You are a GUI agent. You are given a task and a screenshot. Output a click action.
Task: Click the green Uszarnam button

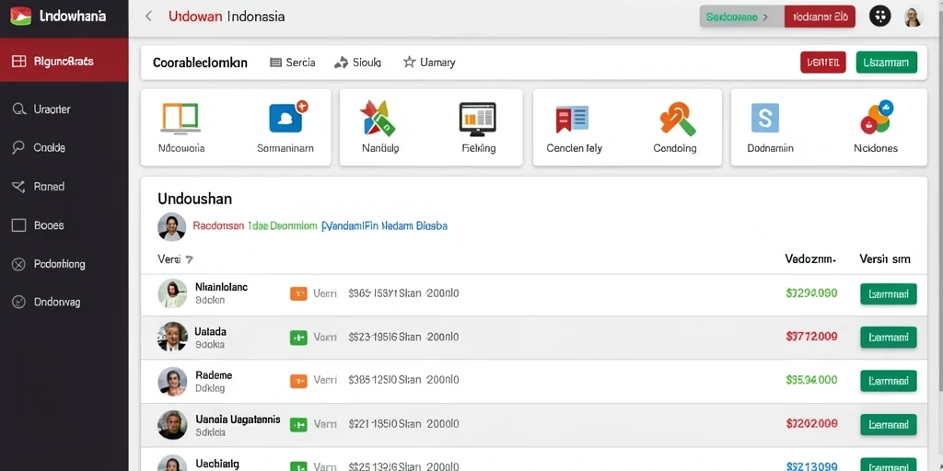pos(887,63)
